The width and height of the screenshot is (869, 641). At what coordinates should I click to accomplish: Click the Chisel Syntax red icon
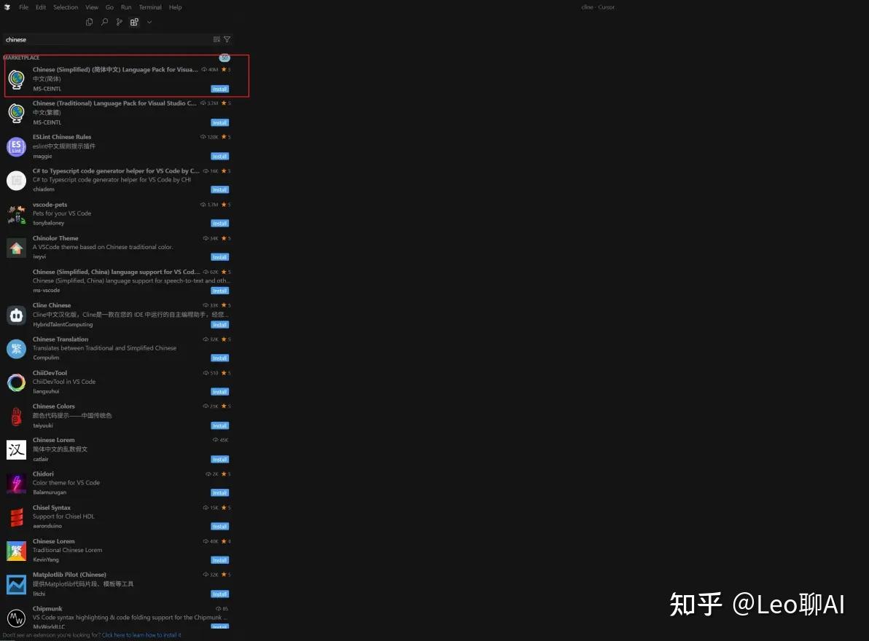point(16,517)
